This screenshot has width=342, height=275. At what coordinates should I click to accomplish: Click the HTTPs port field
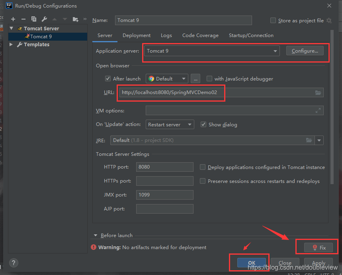point(165,181)
